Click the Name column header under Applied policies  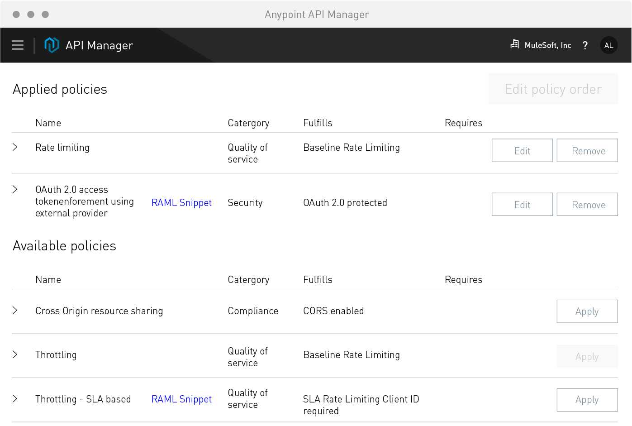pos(48,123)
